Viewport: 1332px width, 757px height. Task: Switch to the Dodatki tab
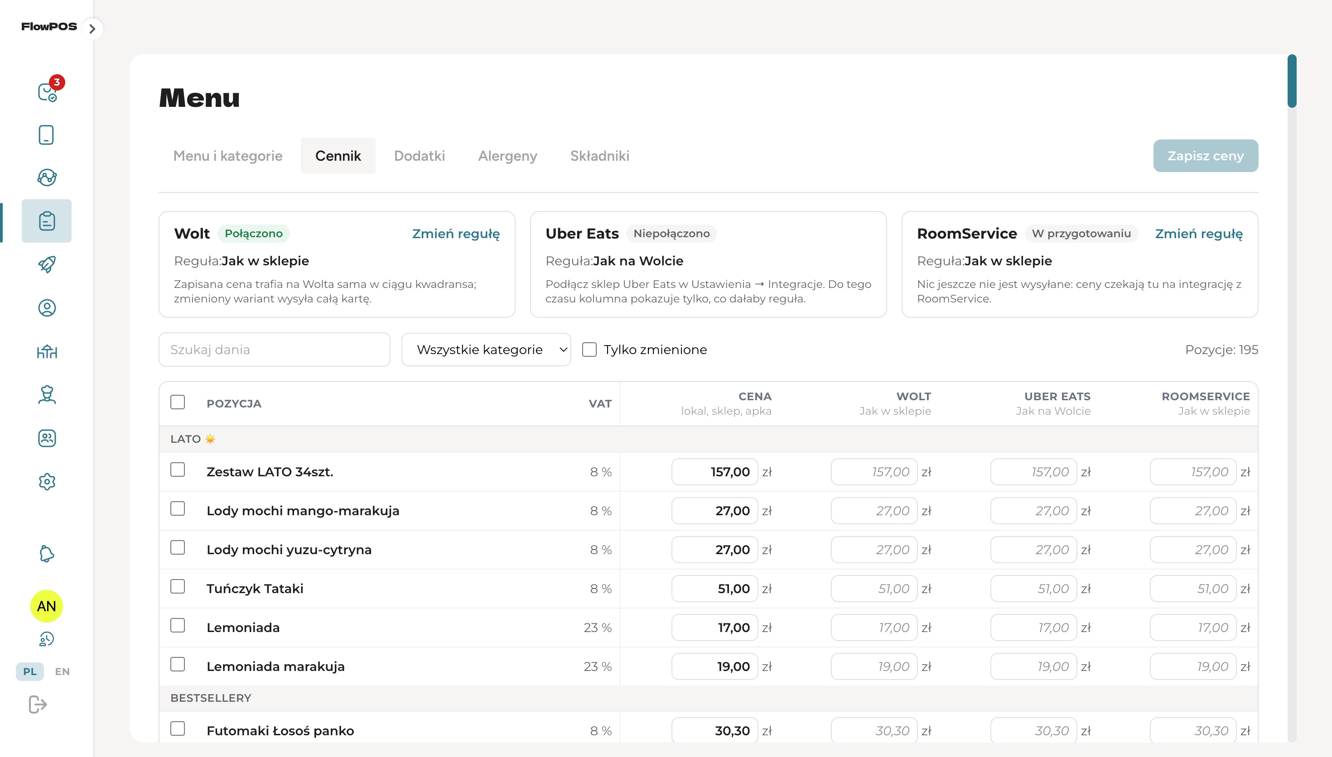coord(419,156)
